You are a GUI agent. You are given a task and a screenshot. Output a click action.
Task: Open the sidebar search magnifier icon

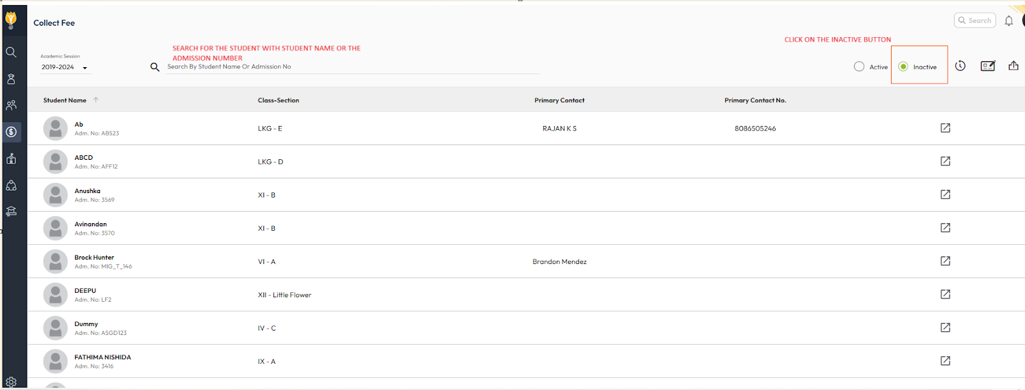pyautogui.click(x=11, y=52)
